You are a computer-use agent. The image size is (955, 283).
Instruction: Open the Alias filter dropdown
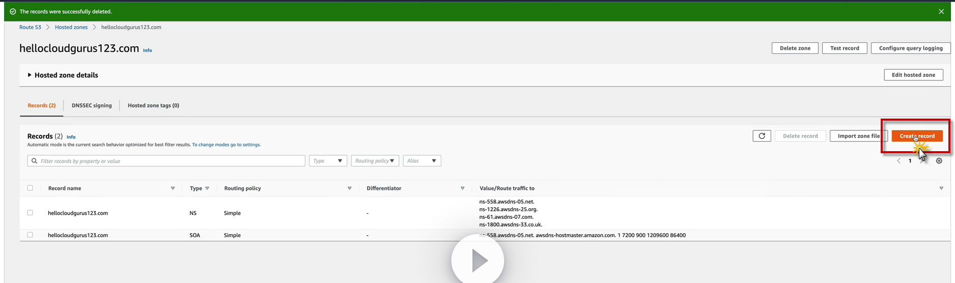[422, 161]
